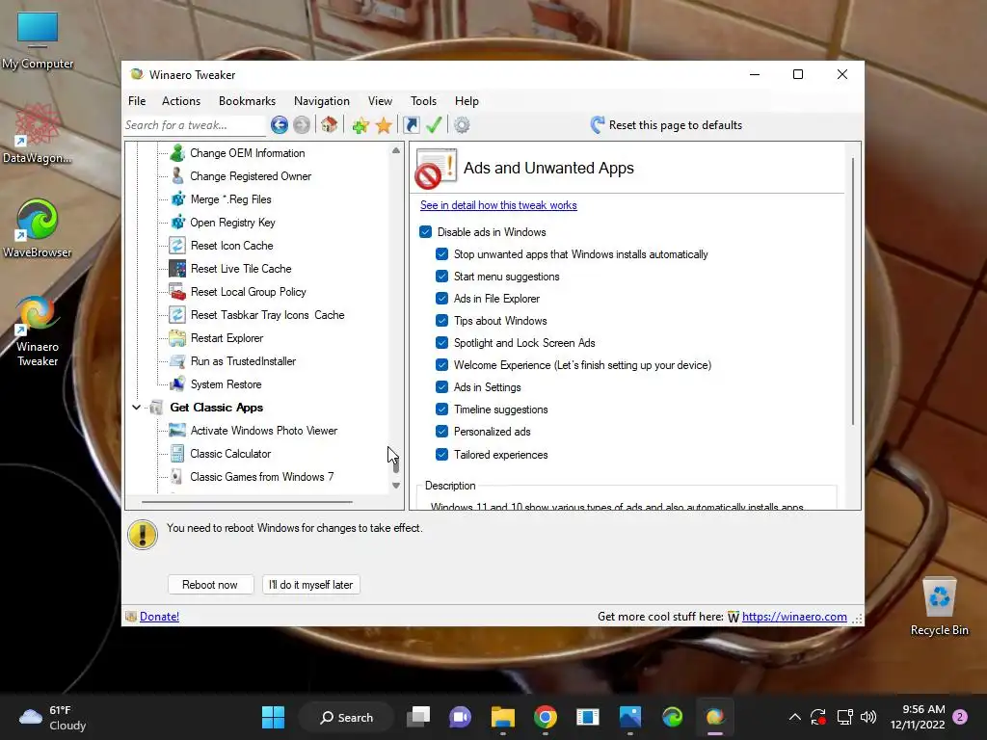Toggle Stop unwanted apps that Windows installs
The image size is (987, 740).
(441, 254)
